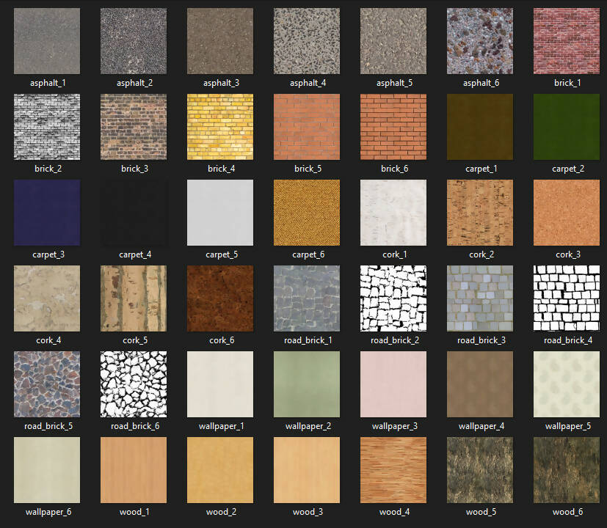
Task: Choose the green wallpaper_2 texture
Action: [x=307, y=384]
